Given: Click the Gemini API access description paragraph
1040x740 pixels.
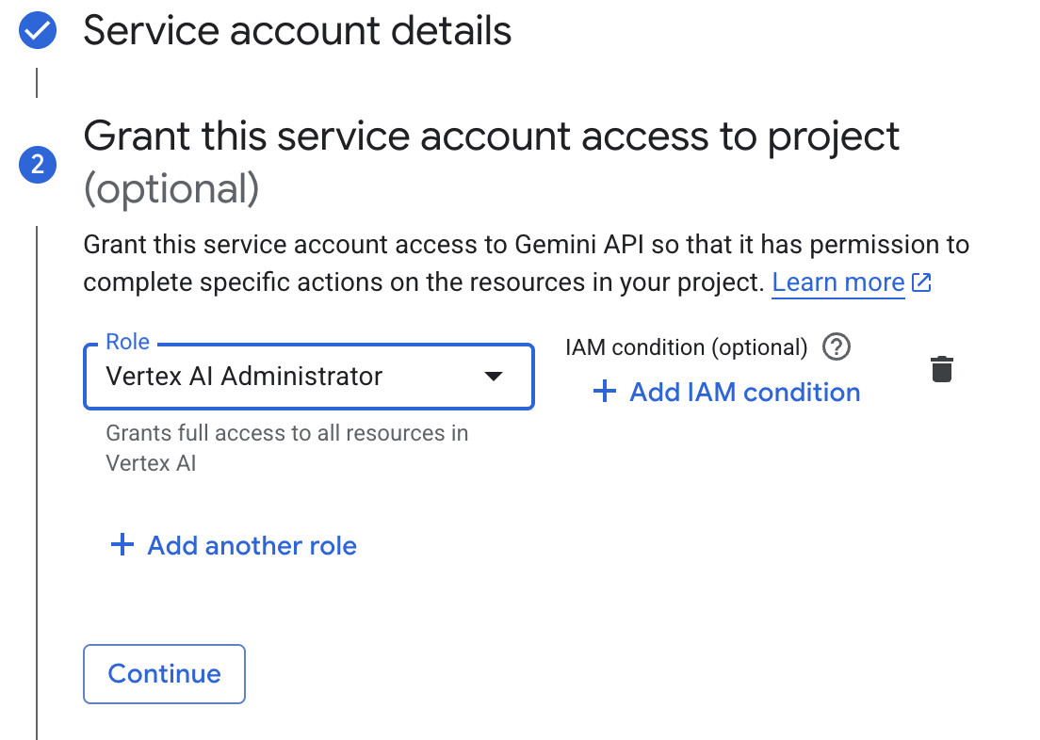Looking at the screenshot, I should point(526,264).
